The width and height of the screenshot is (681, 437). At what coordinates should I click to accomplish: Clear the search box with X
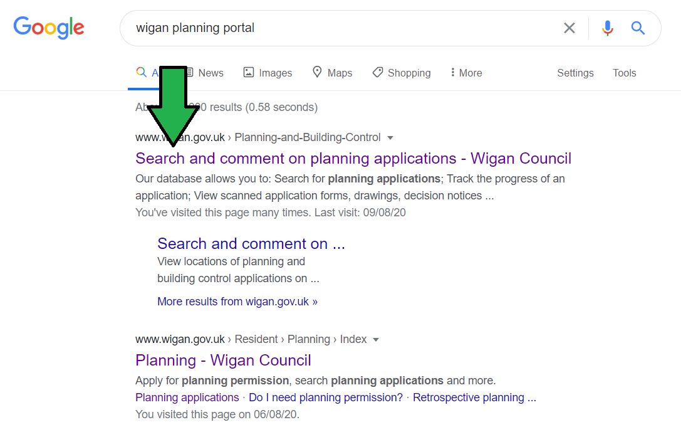click(569, 28)
